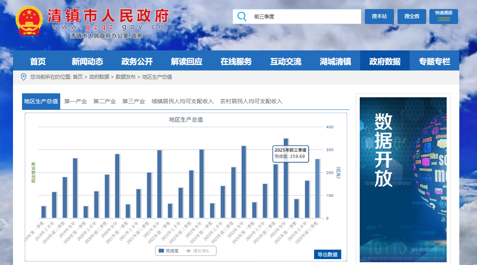Focus the search box containing 前三季度
477x265 pixels.
303,17
